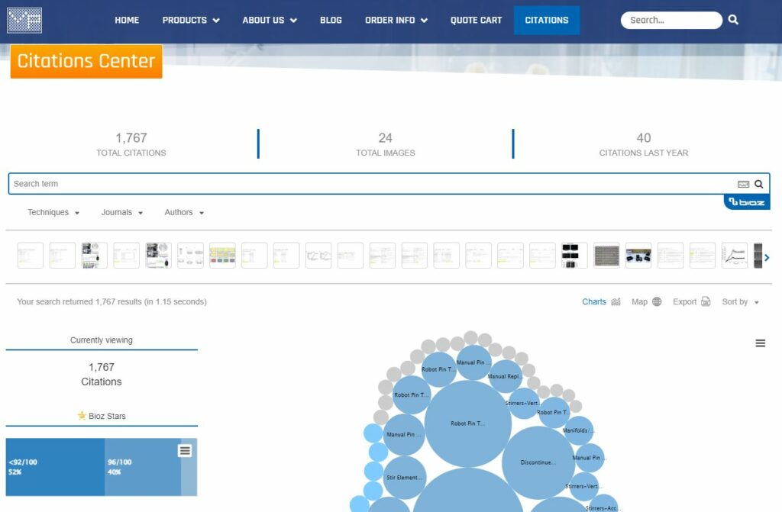Switch to Charts view
The width and height of the screenshot is (782, 512).
pos(601,302)
